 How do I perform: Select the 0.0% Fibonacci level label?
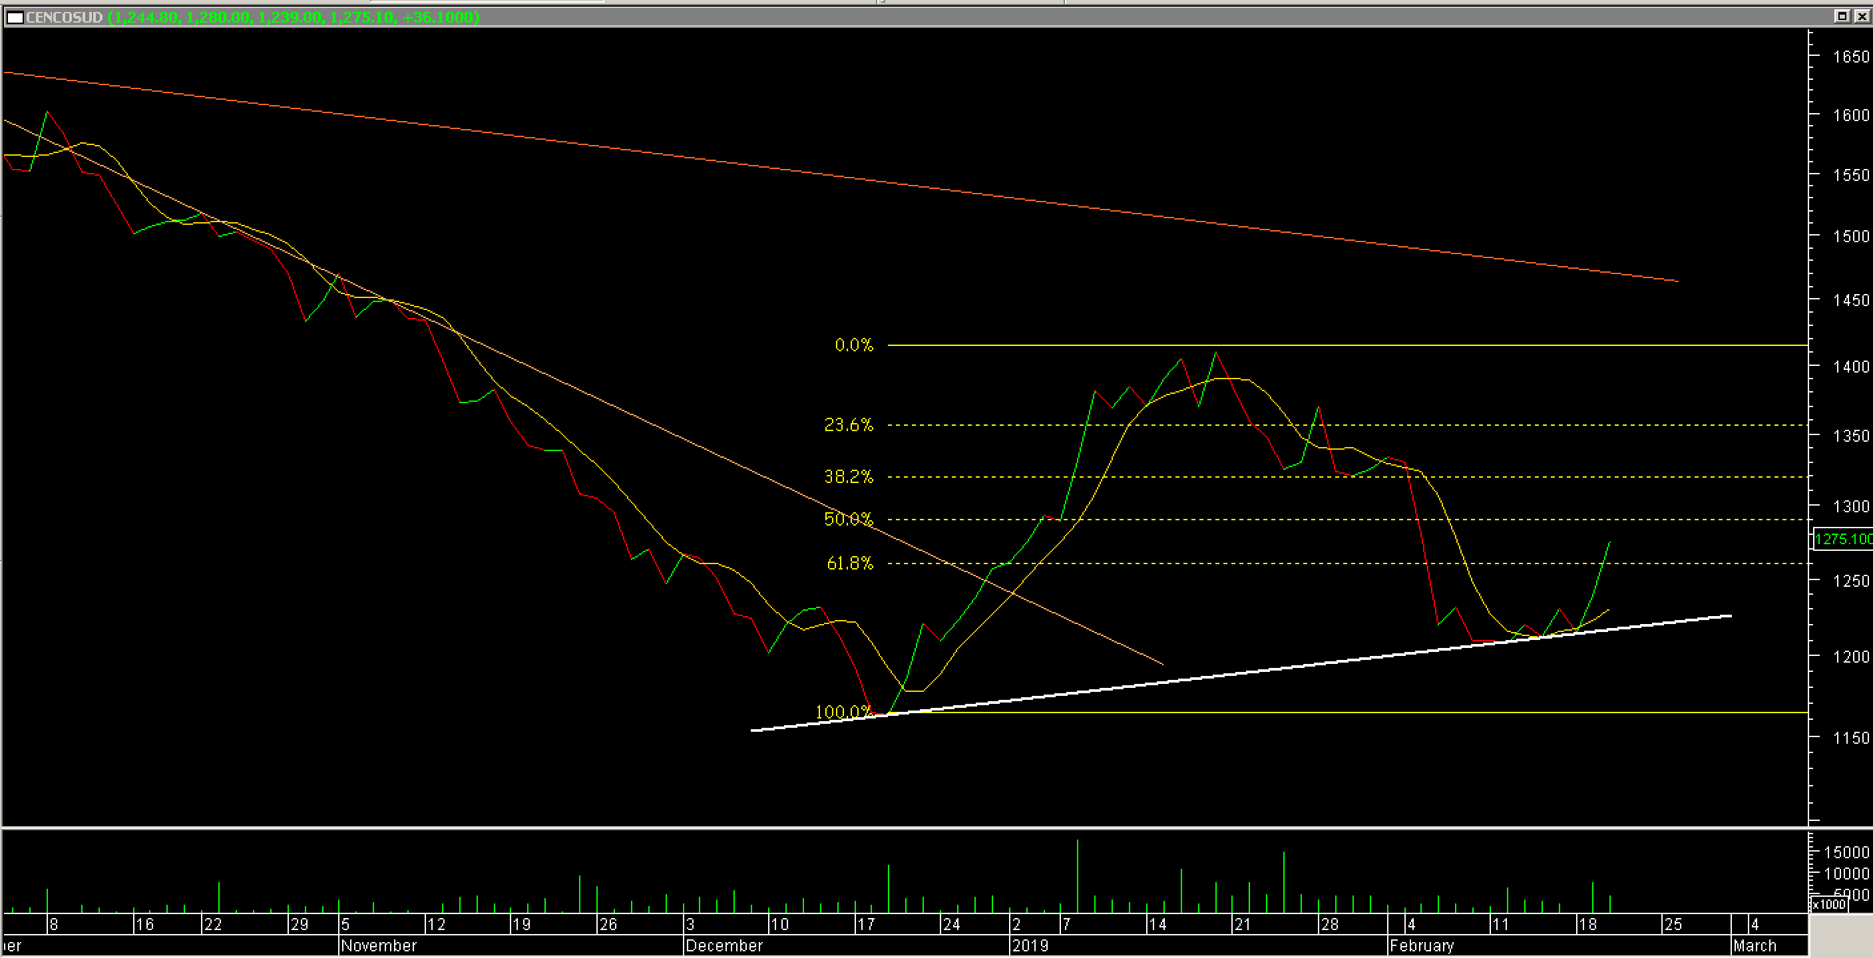tap(853, 345)
